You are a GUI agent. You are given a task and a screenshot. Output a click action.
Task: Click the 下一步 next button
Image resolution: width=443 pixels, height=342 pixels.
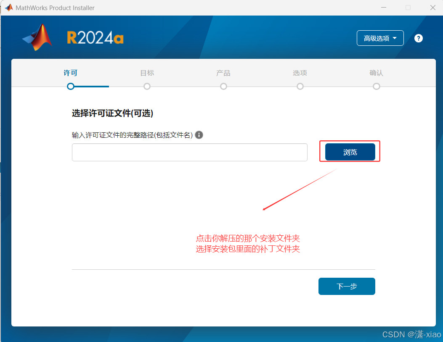(x=347, y=287)
